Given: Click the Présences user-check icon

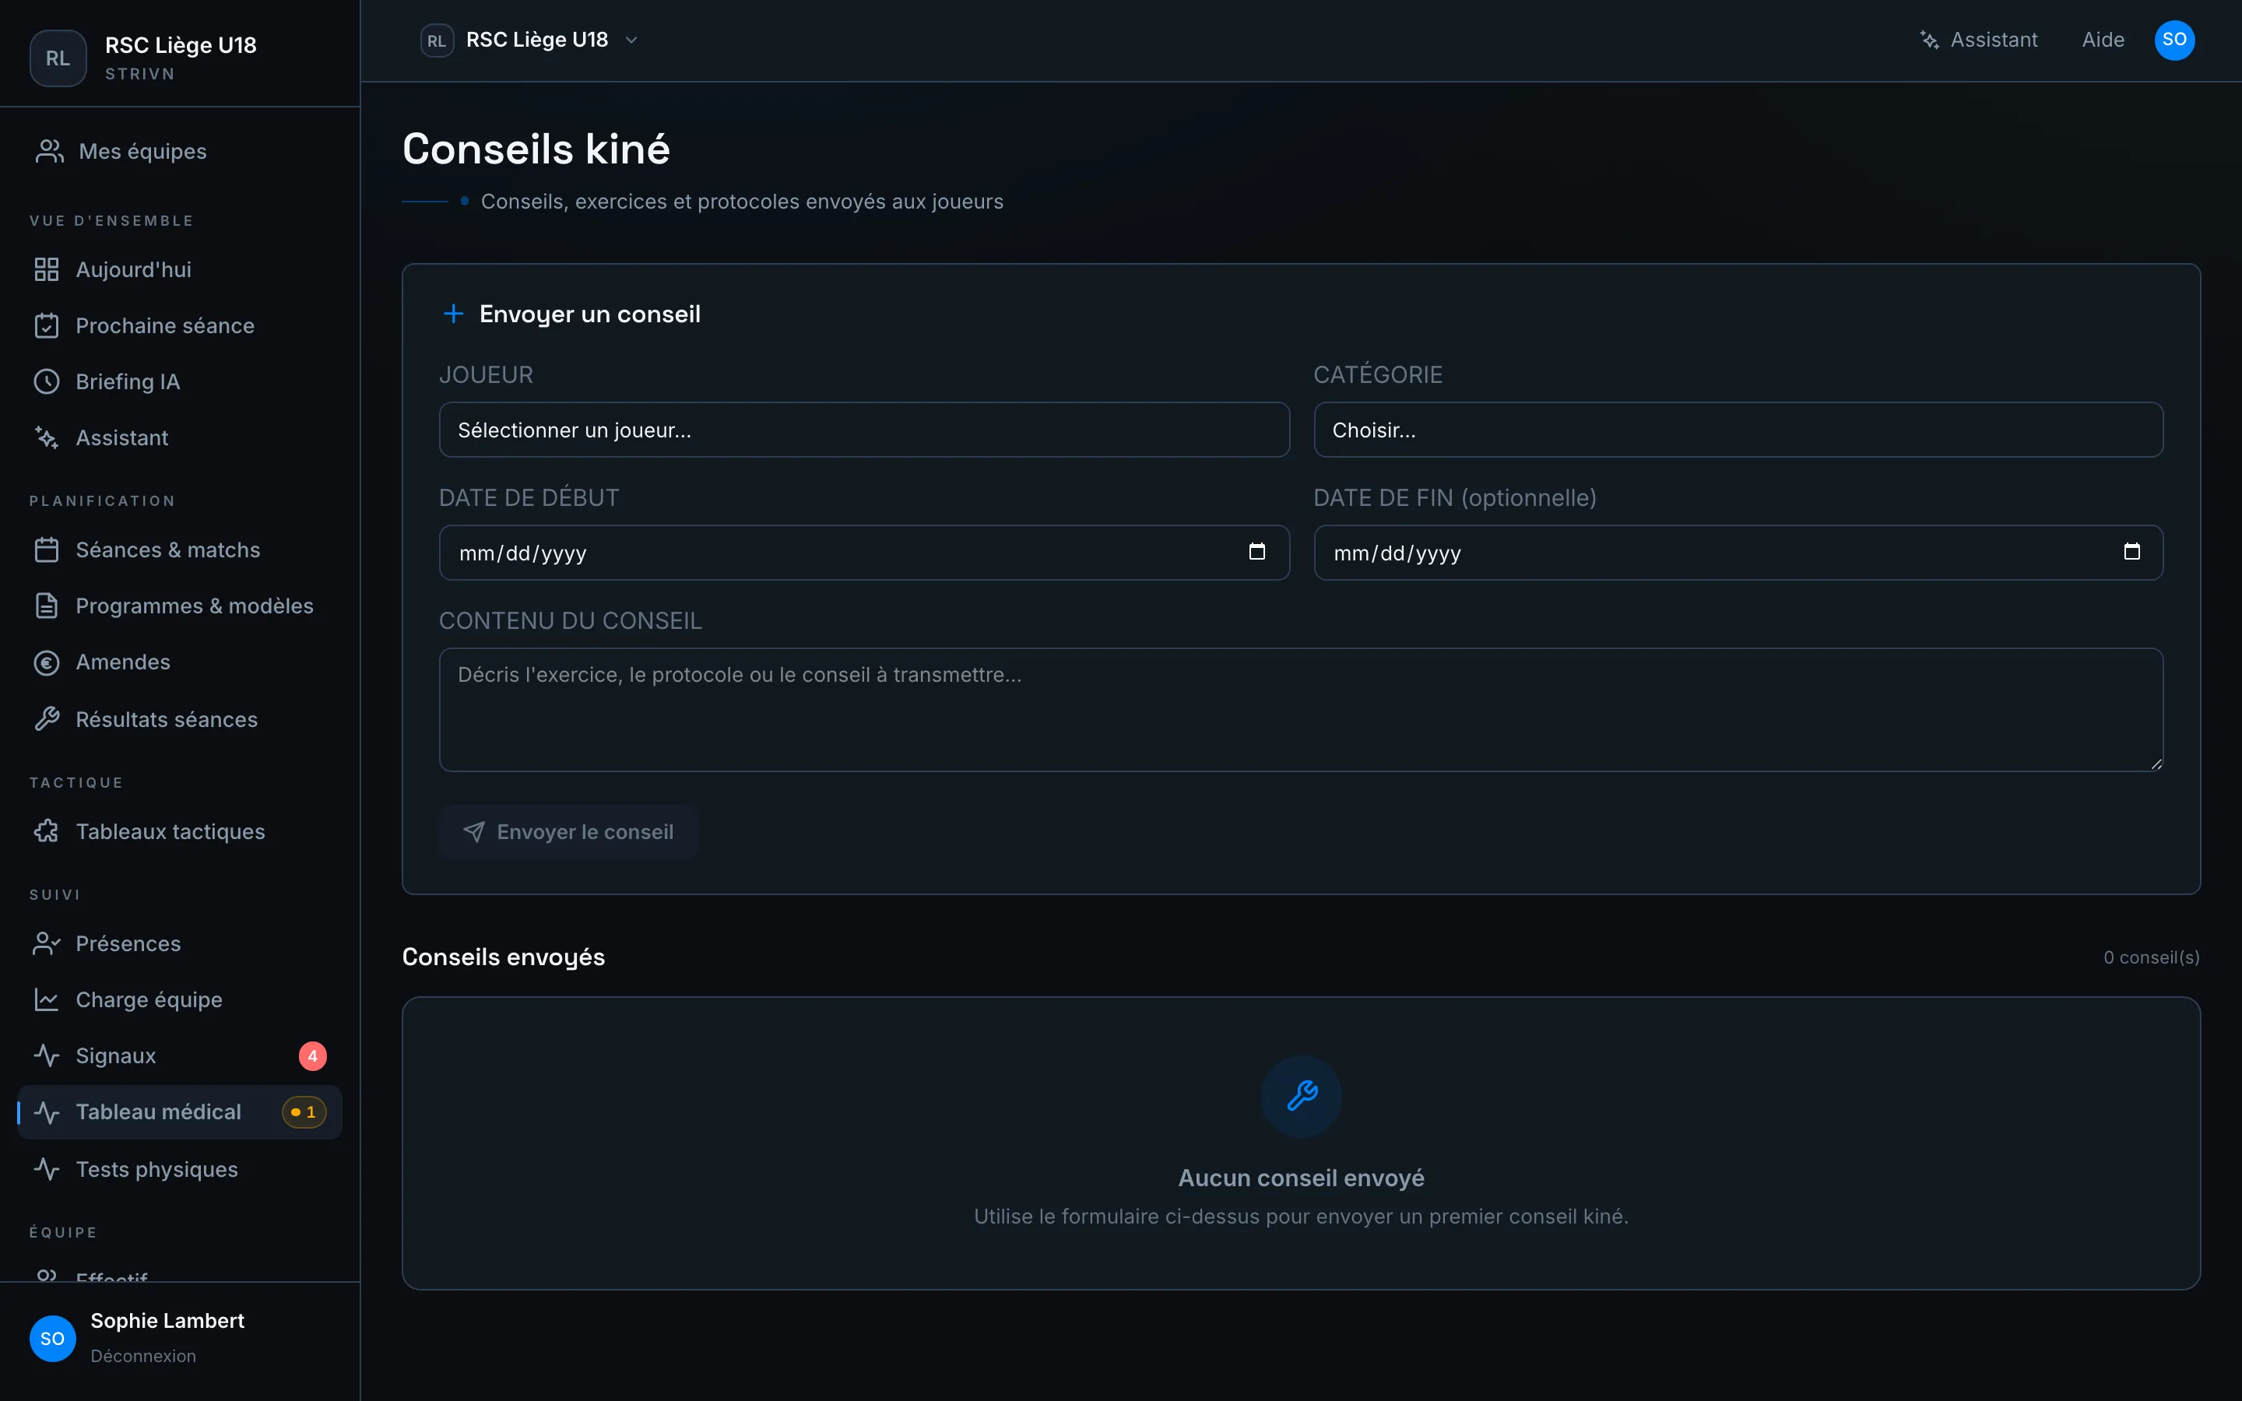Looking at the screenshot, I should click(x=47, y=943).
